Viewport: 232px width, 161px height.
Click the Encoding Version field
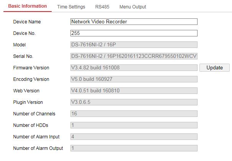[x=134, y=79]
